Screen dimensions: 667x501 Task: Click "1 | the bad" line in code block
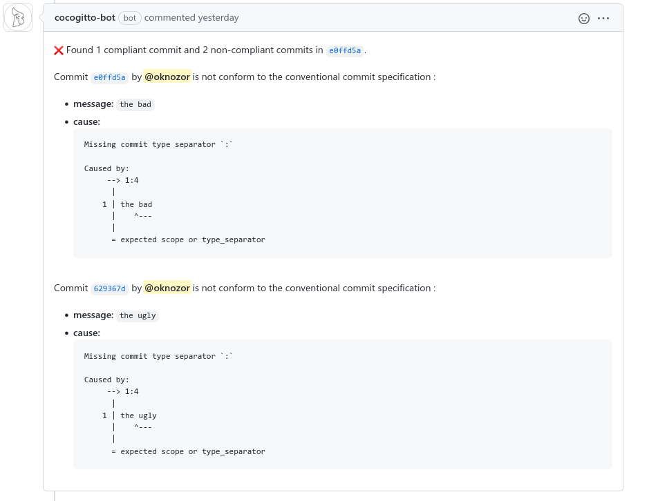click(128, 204)
